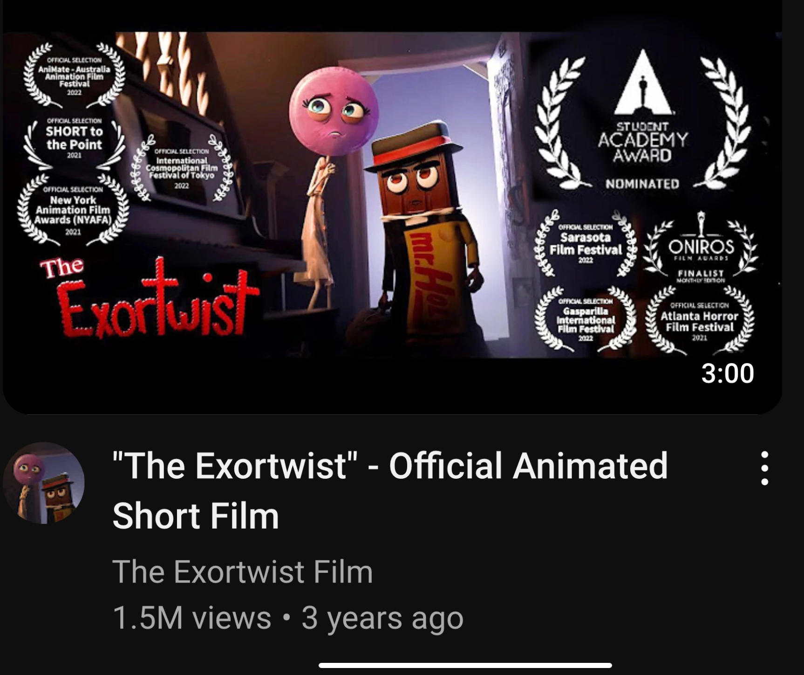This screenshot has height=675, width=804.
Task: Click the New York Animation Film Awards laurel
Action: tap(73, 210)
